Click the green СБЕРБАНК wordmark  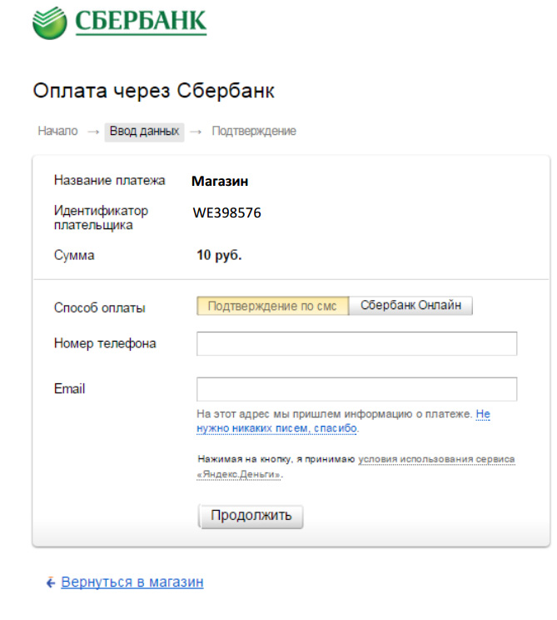tap(141, 22)
